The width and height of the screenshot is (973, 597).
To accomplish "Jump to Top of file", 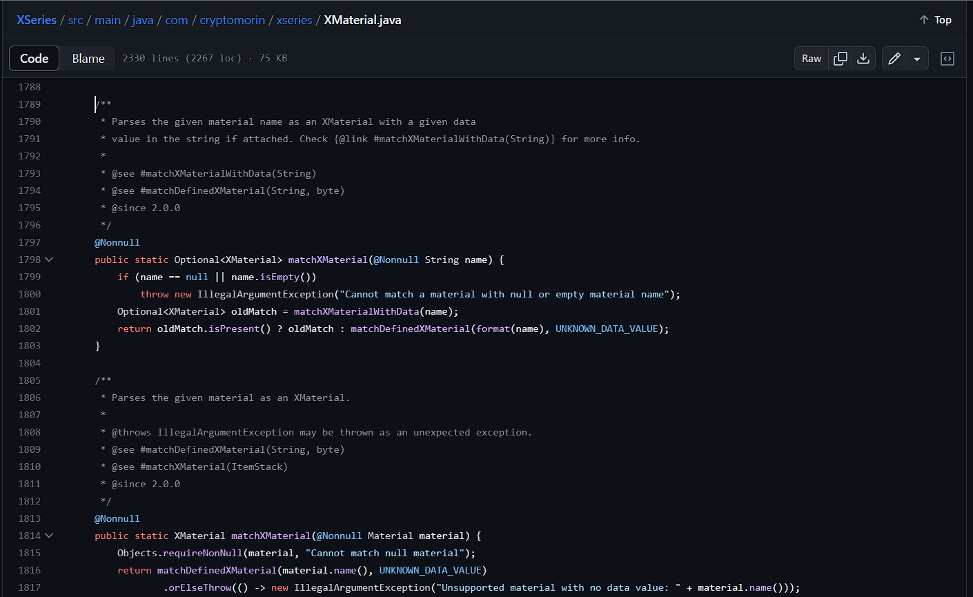I will (x=935, y=20).
